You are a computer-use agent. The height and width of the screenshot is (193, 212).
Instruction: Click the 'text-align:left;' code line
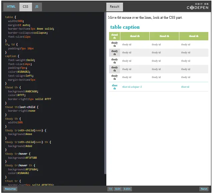21,76
